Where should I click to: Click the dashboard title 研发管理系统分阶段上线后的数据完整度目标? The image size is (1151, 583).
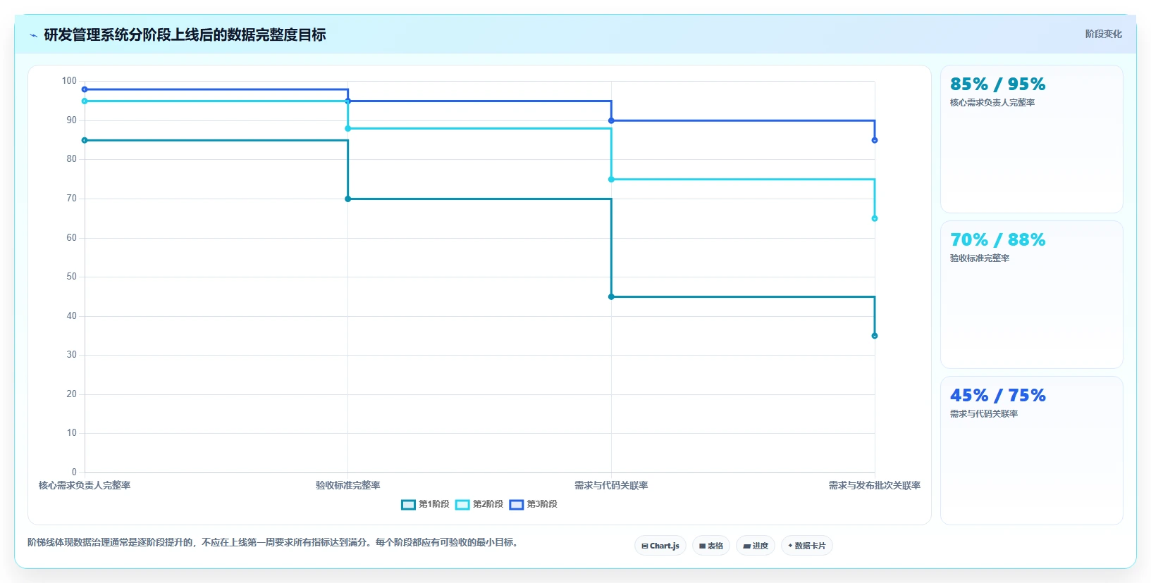185,35
